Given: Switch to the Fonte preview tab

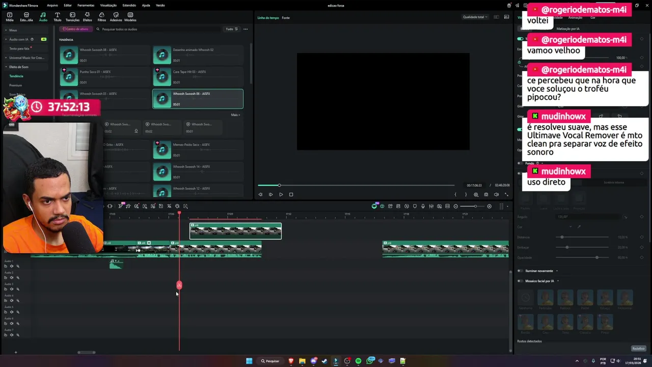Looking at the screenshot, I should [286, 18].
